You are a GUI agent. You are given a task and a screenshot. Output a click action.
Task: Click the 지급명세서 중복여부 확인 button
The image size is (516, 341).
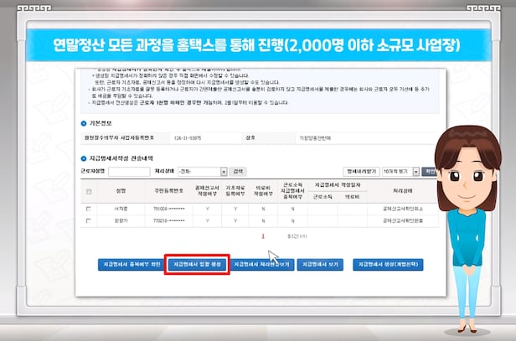(130, 263)
